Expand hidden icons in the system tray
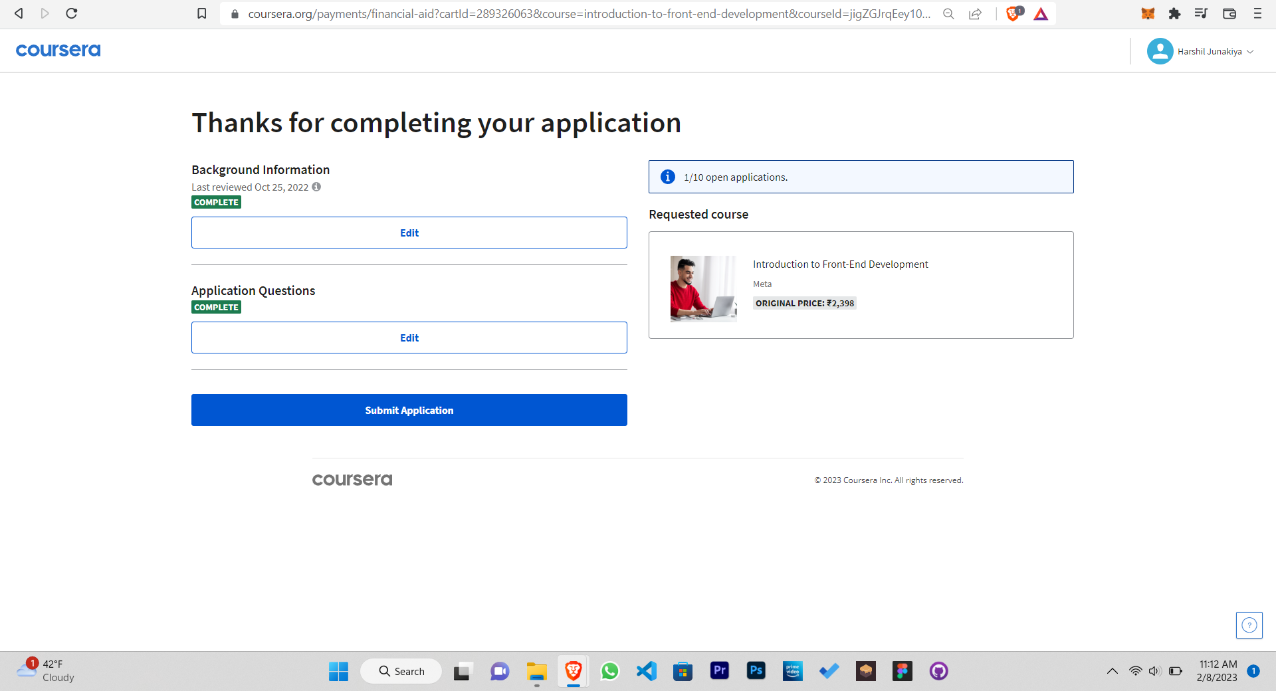The image size is (1276, 691). [1113, 671]
